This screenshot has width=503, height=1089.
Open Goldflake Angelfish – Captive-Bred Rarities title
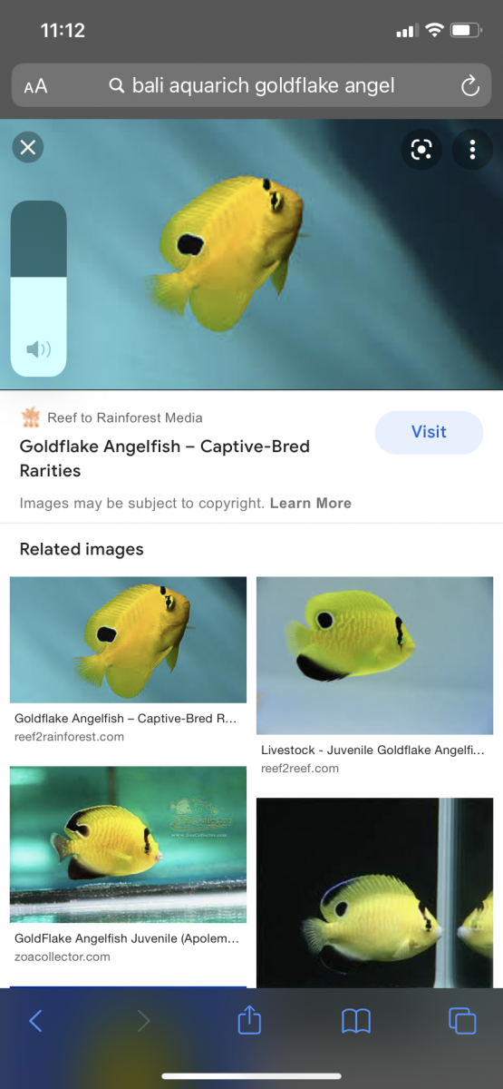pyautogui.click(x=165, y=458)
